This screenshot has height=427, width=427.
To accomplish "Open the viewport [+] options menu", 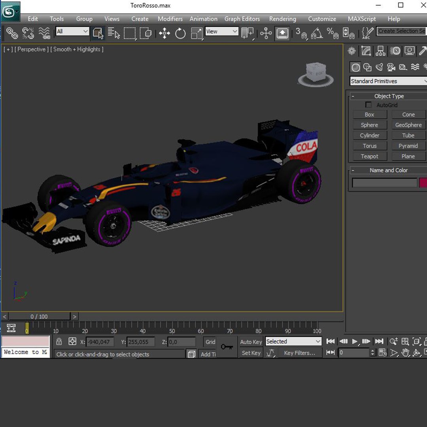I will (x=8, y=49).
